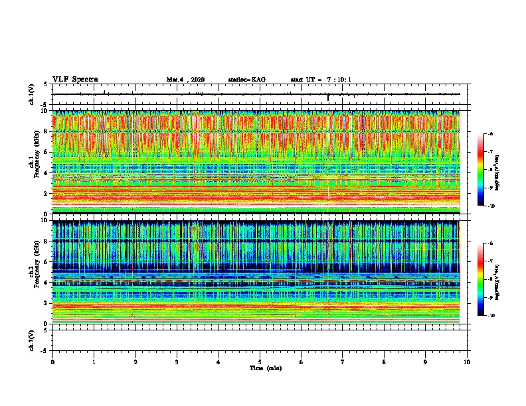
Task: Click the ch.2 colorbar 'log(PSD)' unit label
Action: (497, 282)
